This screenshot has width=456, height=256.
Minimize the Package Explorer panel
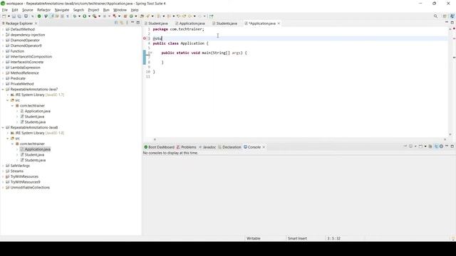pyautogui.click(x=133, y=22)
